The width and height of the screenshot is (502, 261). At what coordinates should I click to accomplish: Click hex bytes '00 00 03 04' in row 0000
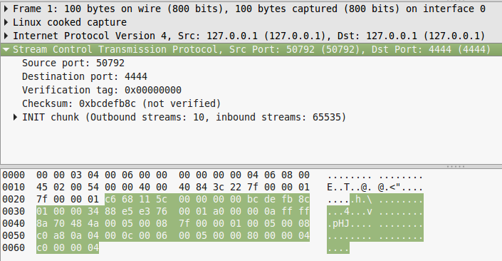(x=68, y=175)
